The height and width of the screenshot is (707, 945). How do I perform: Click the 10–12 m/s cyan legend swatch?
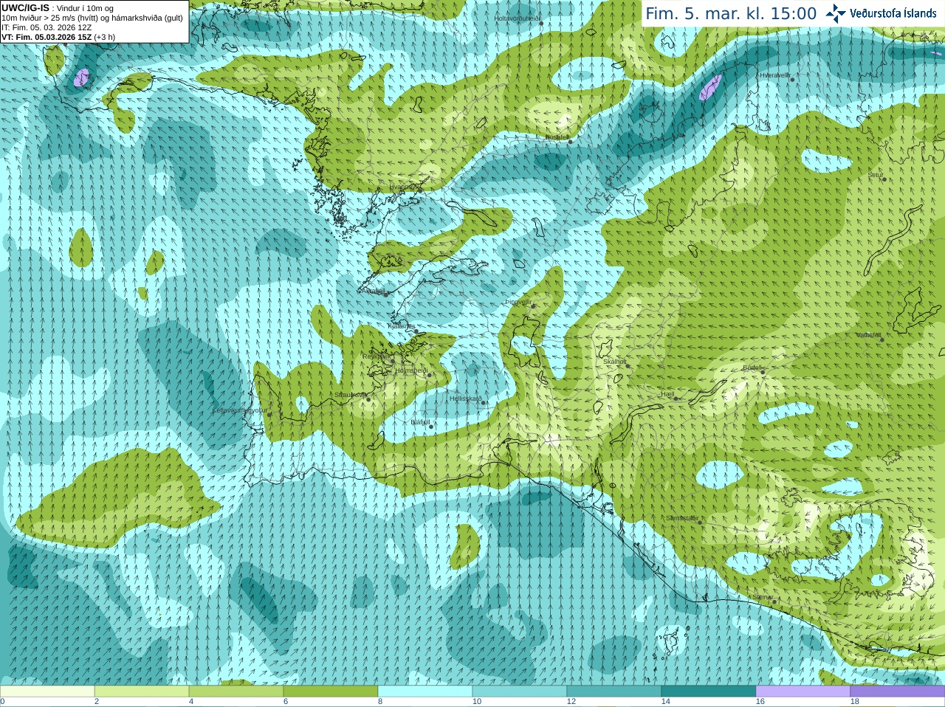(520, 692)
